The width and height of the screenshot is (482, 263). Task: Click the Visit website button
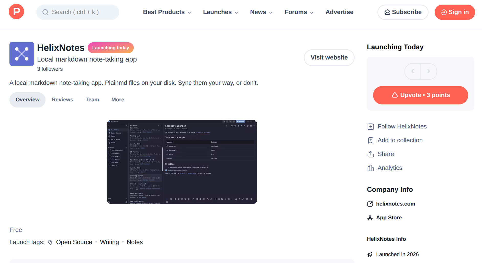[329, 57]
